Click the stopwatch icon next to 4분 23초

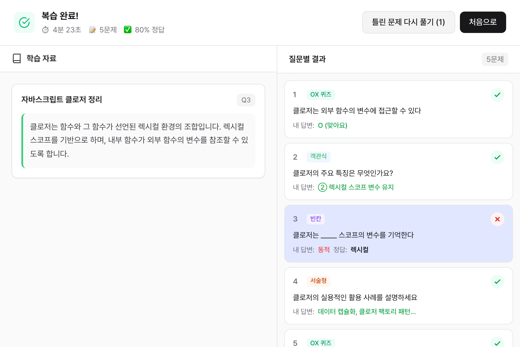45,30
